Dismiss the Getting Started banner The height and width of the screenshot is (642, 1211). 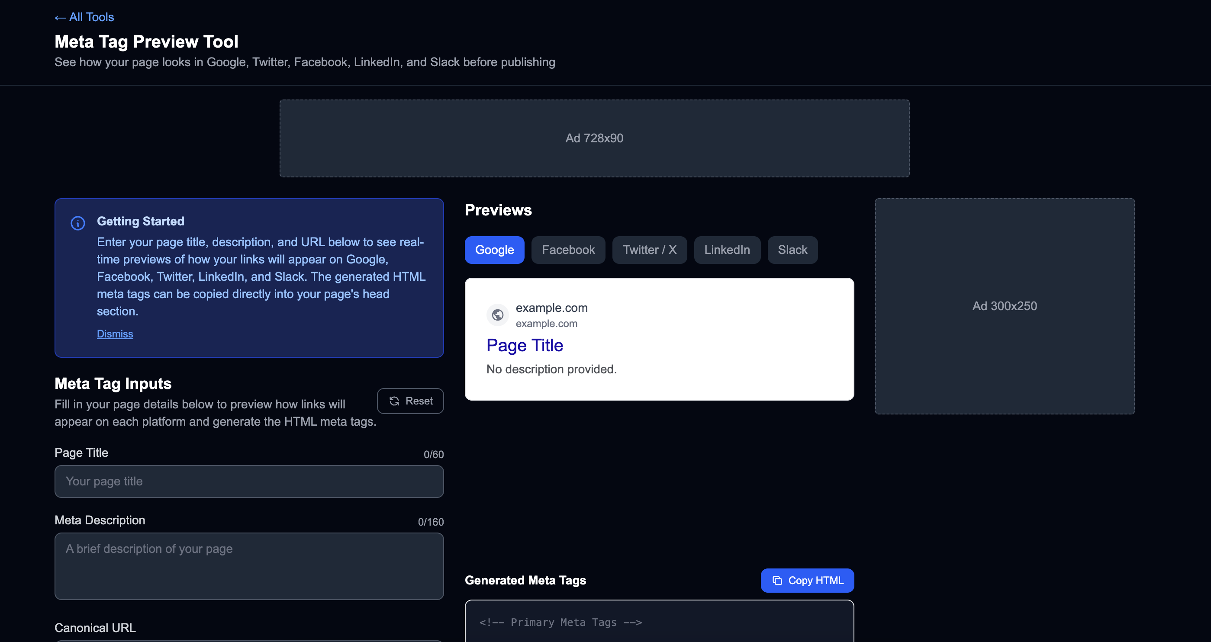coord(115,334)
